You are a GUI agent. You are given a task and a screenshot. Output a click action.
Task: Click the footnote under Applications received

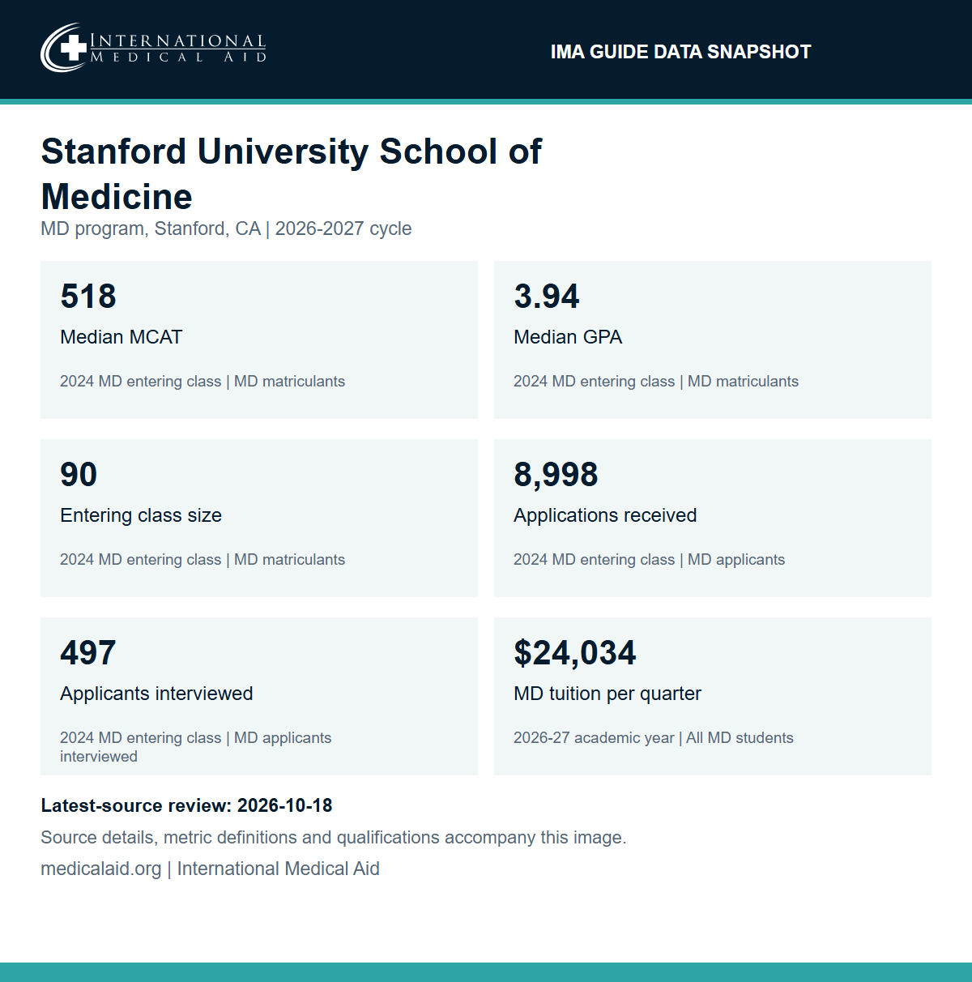click(649, 560)
